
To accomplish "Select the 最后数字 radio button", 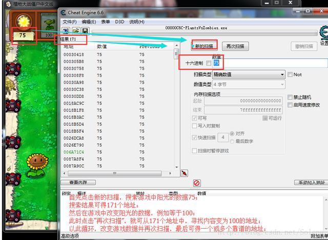I will tap(233, 141).
